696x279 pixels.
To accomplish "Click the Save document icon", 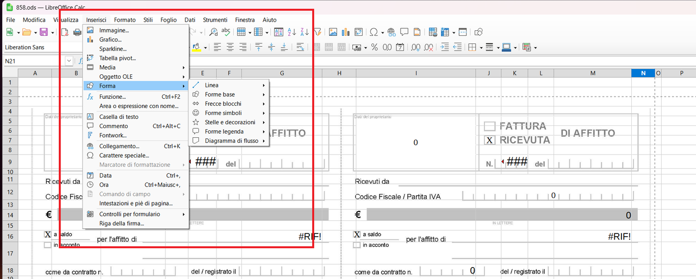I will tap(43, 32).
